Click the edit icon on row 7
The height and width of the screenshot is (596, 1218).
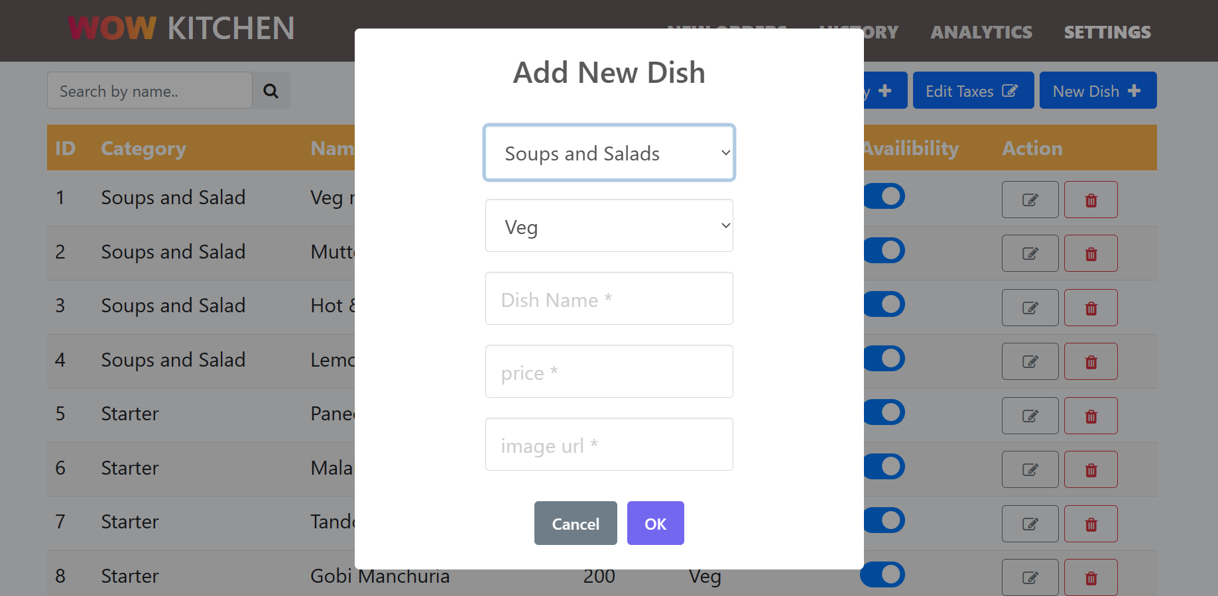pyautogui.click(x=1030, y=523)
